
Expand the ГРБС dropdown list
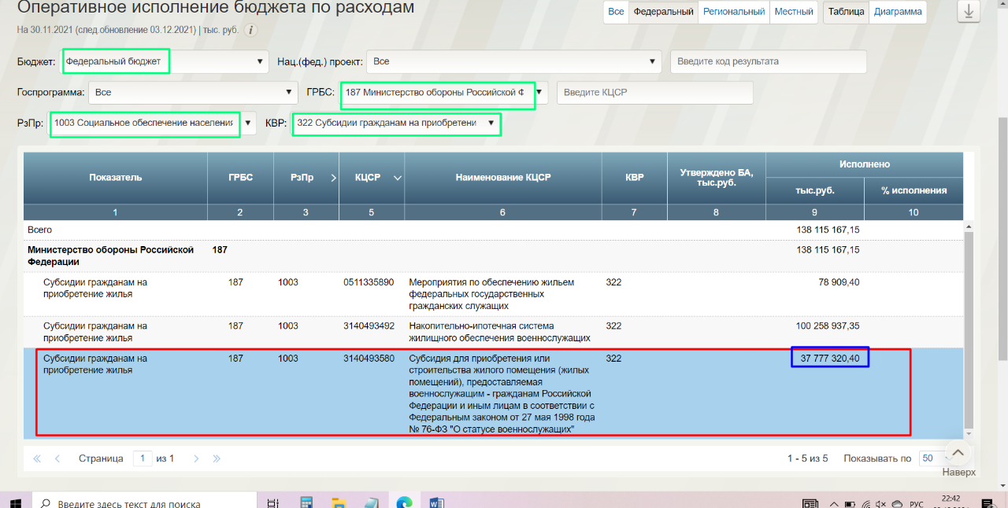(539, 92)
